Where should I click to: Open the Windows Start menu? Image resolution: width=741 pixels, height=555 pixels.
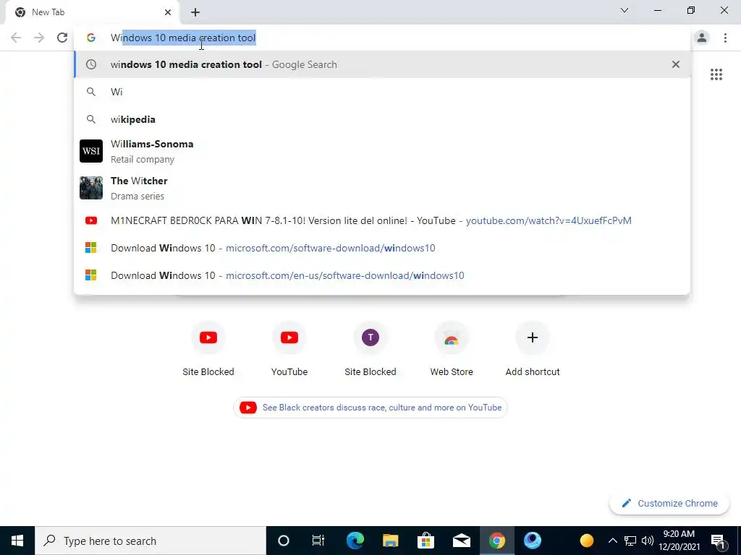[x=17, y=541]
